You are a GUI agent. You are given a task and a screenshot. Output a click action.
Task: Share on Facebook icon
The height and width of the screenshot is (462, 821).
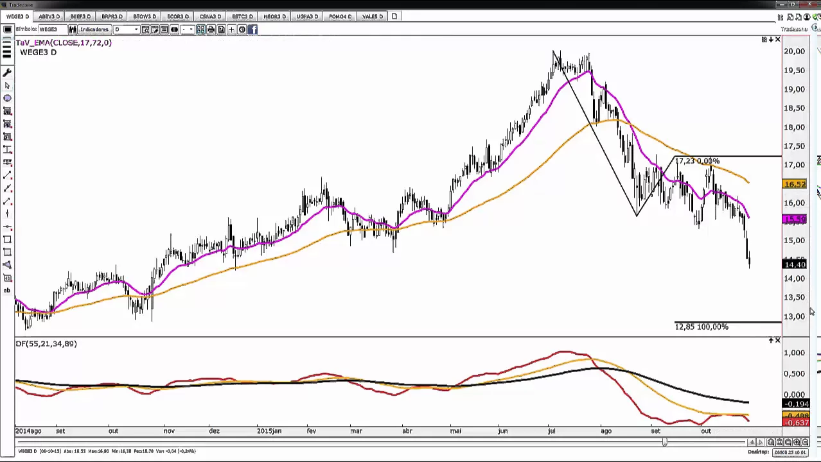pyautogui.click(x=252, y=30)
